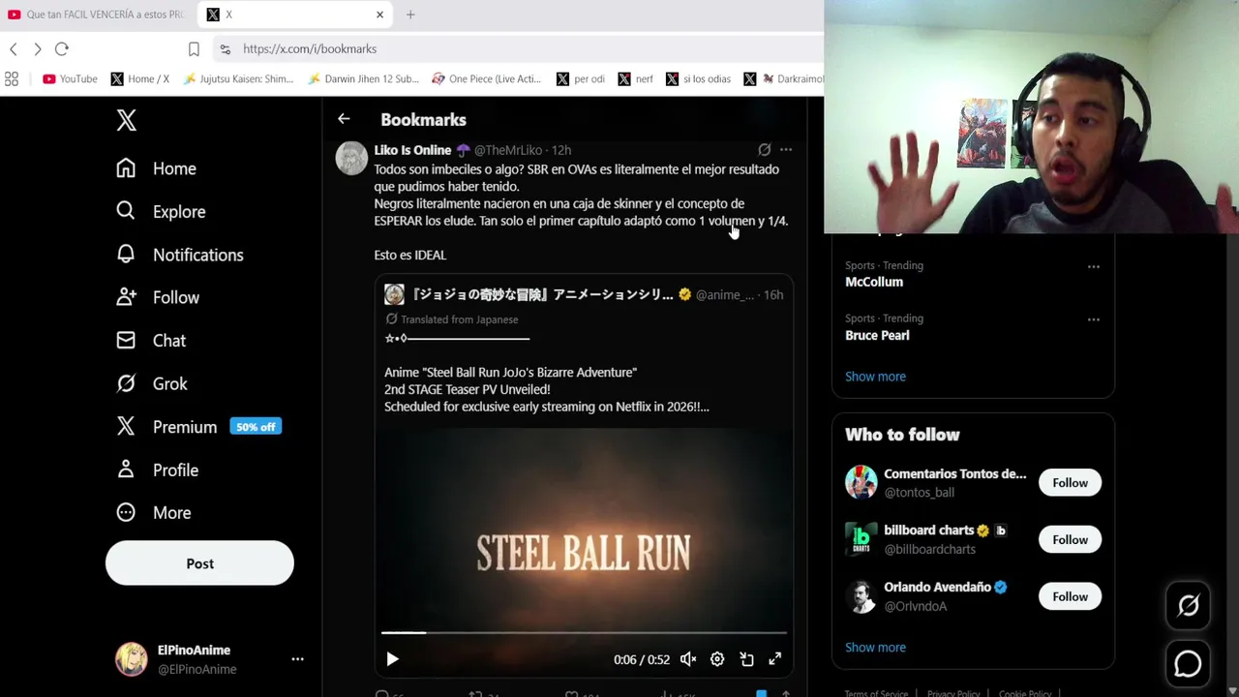Open billboard charts avatar
Image resolution: width=1239 pixels, height=697 pixels.
(x=861, y=539)
